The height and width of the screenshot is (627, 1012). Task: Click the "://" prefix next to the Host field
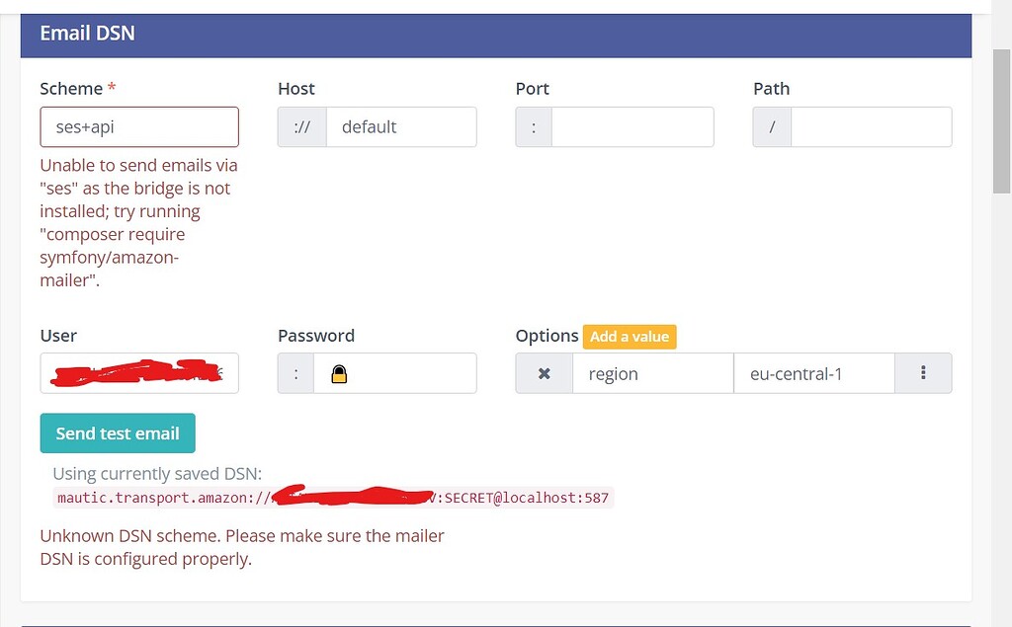300,126
